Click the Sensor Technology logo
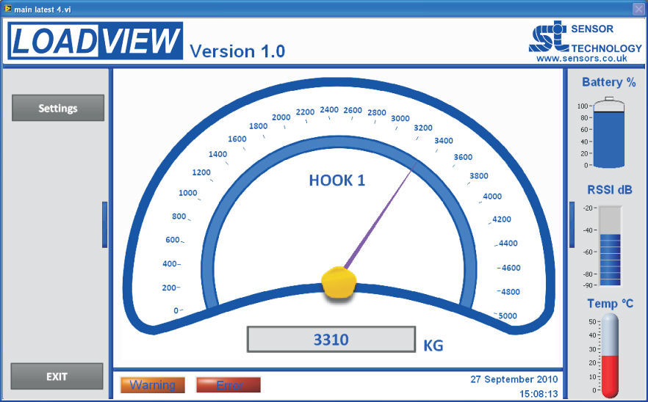Viewport: 648px width, 402px height. click(547, 37)
